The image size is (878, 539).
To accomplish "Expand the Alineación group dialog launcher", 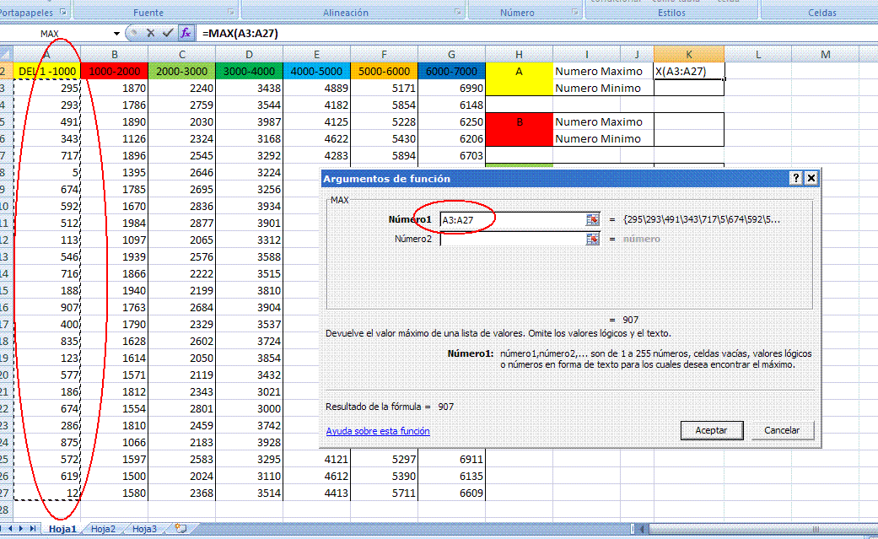I will tap(458, 13).
